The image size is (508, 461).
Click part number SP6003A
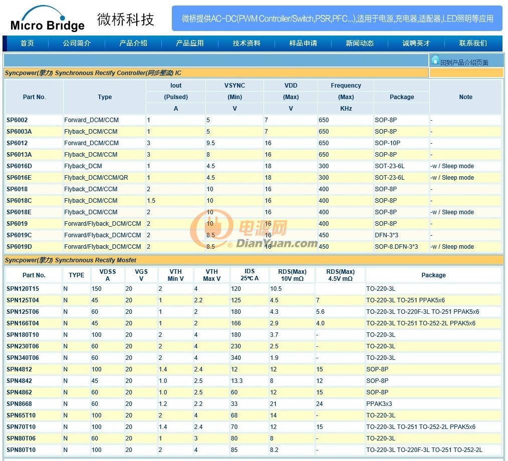19,132
